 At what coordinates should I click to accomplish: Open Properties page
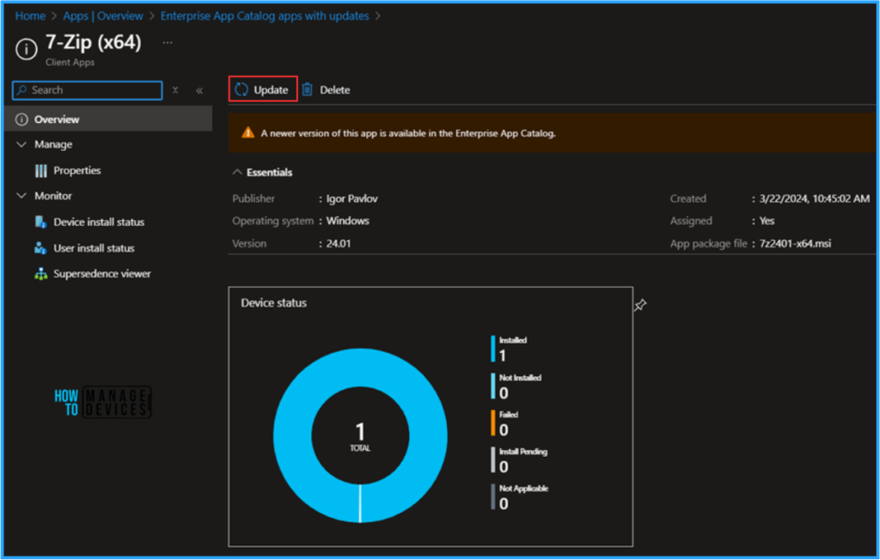click(x=76, y=170)
